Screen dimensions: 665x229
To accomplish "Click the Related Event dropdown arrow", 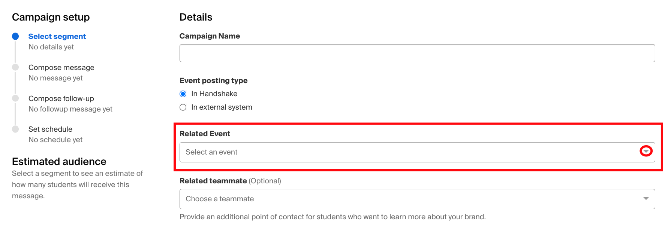I will point(646,151).
